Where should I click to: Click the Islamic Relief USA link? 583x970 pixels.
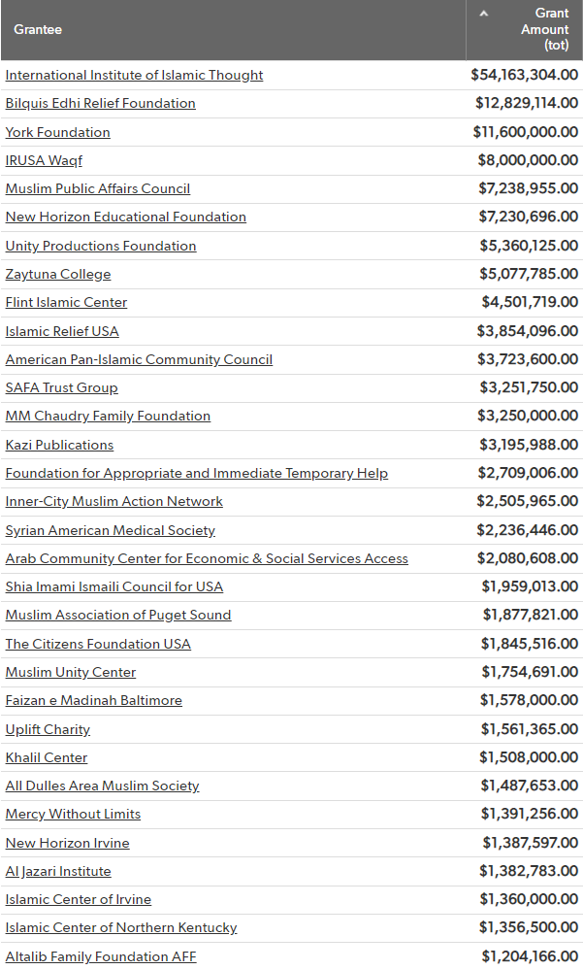pyautogui.click(x=62, y=331)
